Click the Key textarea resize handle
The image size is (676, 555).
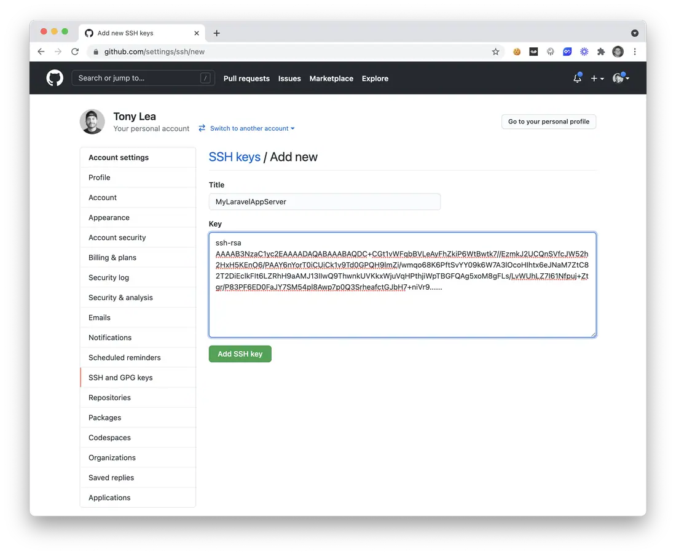(x=593, y=335)
